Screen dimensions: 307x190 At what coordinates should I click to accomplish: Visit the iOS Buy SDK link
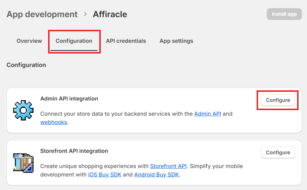(x=105, y=175)
